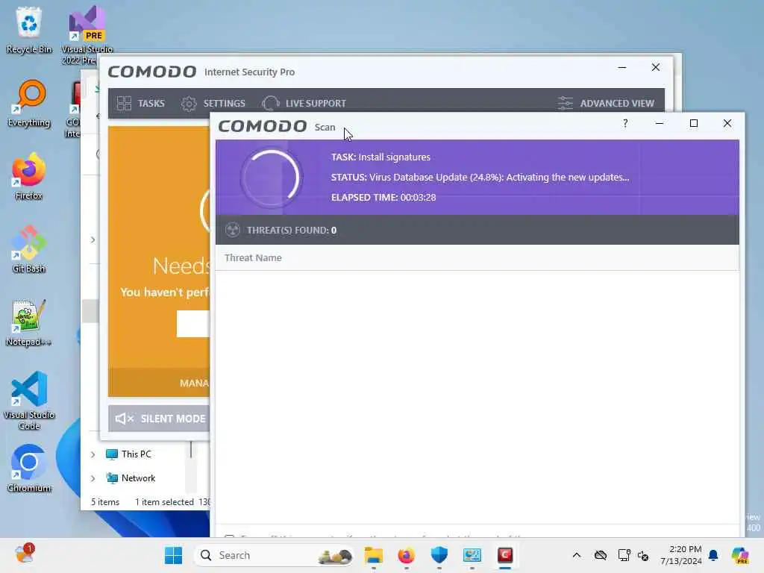This screenshot has height=573, width=764.
Task: Select Network in navigation pane
Action: coord(131,478)
